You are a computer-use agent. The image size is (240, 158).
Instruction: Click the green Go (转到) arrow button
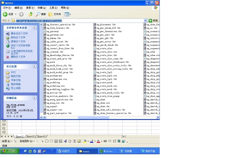[150, 20]
